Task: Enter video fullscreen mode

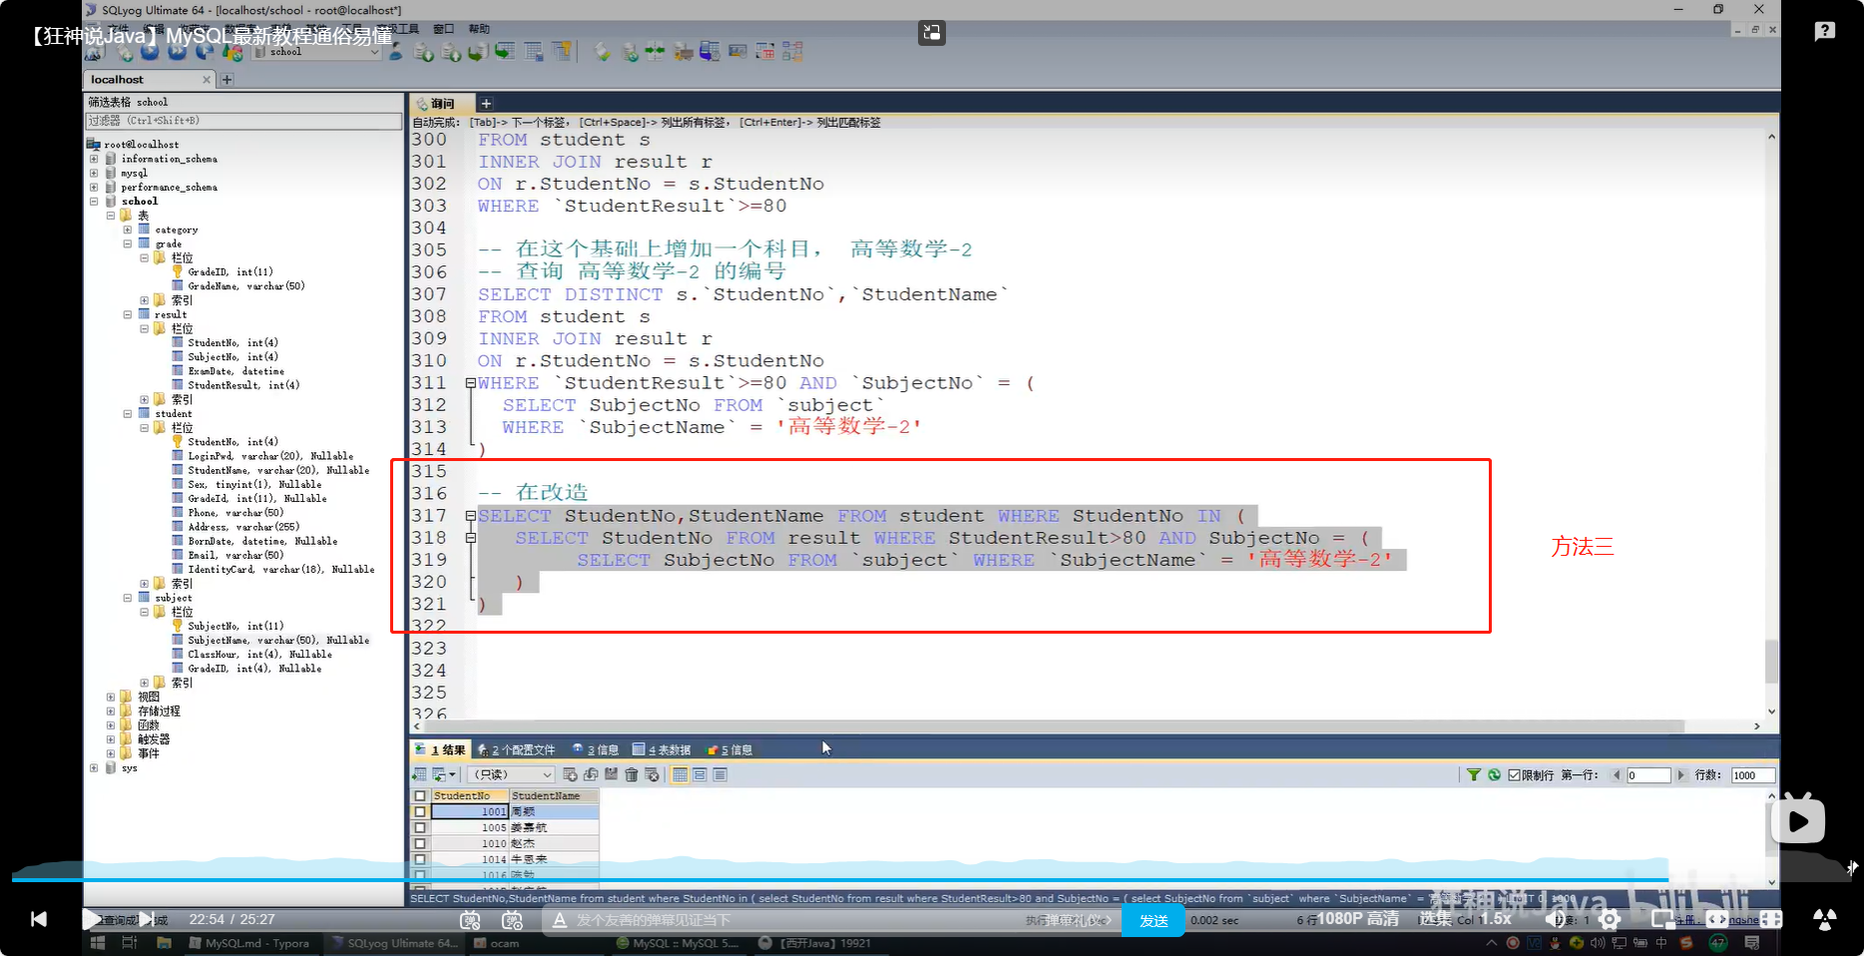Action: (1771, 919)
